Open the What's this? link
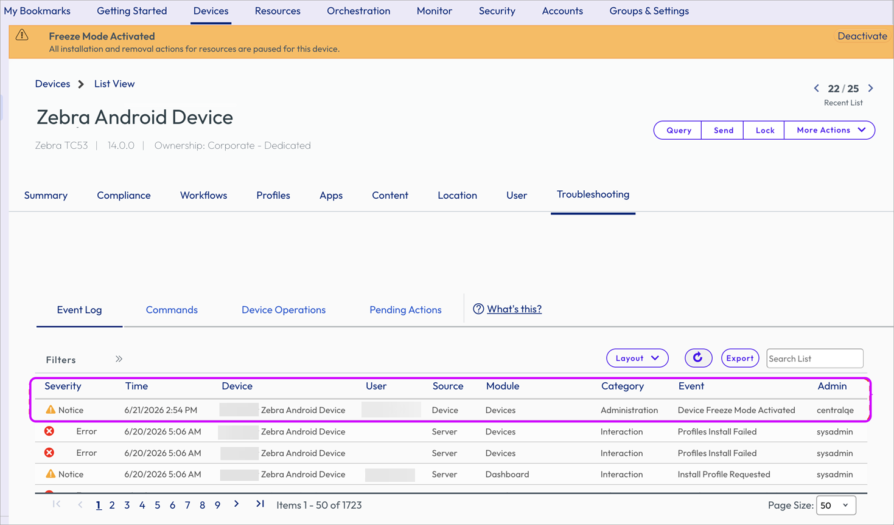 (x=514, y=309)
